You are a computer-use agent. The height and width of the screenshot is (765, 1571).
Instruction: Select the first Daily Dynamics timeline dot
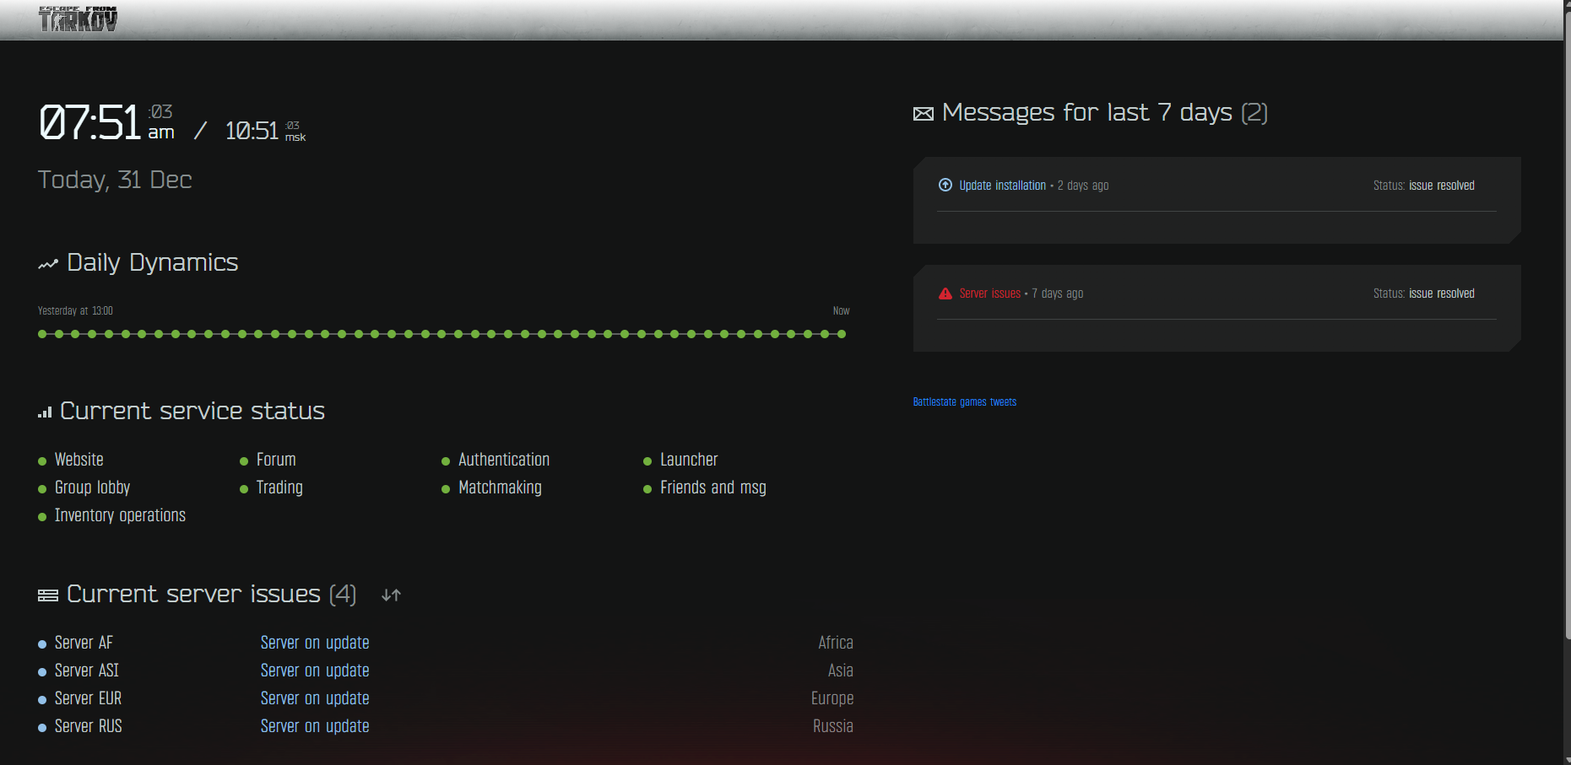[x=42, y=334]
